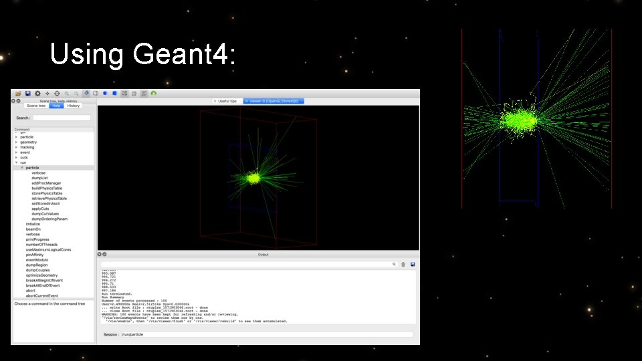The width and height of the screenshot is (642, 361).
Task: Select applyCuts command
Action: [x=40, y=209]
